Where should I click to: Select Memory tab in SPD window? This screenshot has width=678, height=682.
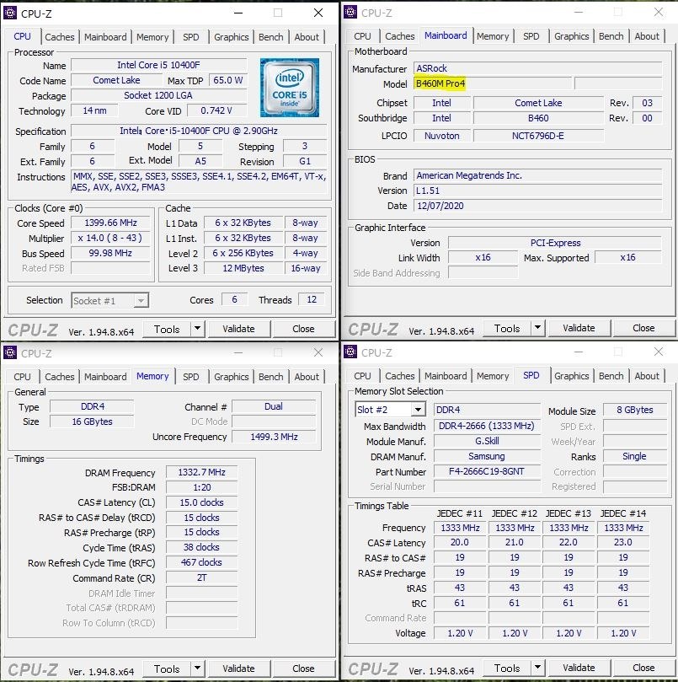(x=493, y=376)
